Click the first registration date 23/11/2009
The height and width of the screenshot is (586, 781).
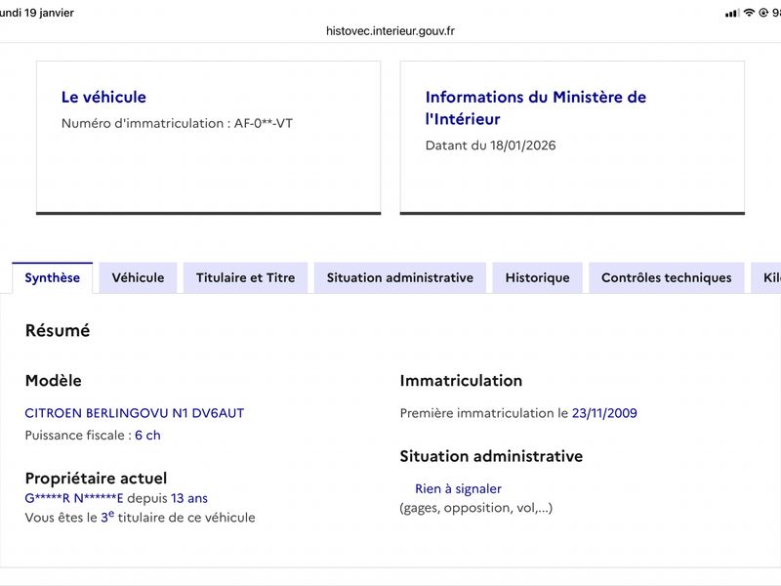(604, 413)
